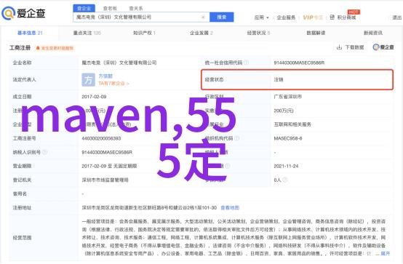Expand the 应用 dropdown menu
This screenshot has height=264, width=403.
tap(262, 17)
